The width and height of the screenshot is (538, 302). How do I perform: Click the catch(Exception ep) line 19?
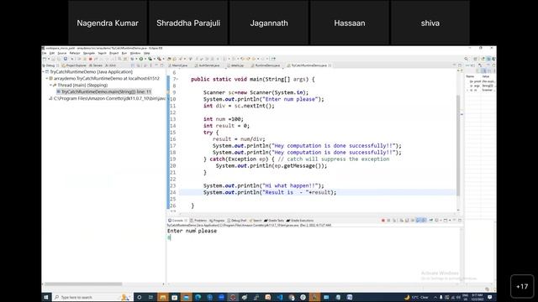(x=297, y=159)
